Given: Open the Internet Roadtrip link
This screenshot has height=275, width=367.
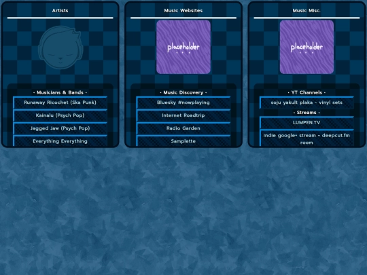Looking at the screenshot, I should (x=183, y=115).
